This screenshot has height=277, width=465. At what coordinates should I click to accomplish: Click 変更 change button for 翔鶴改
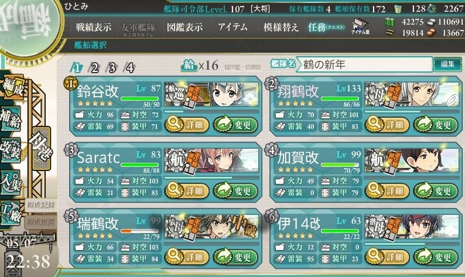point(436,125)
